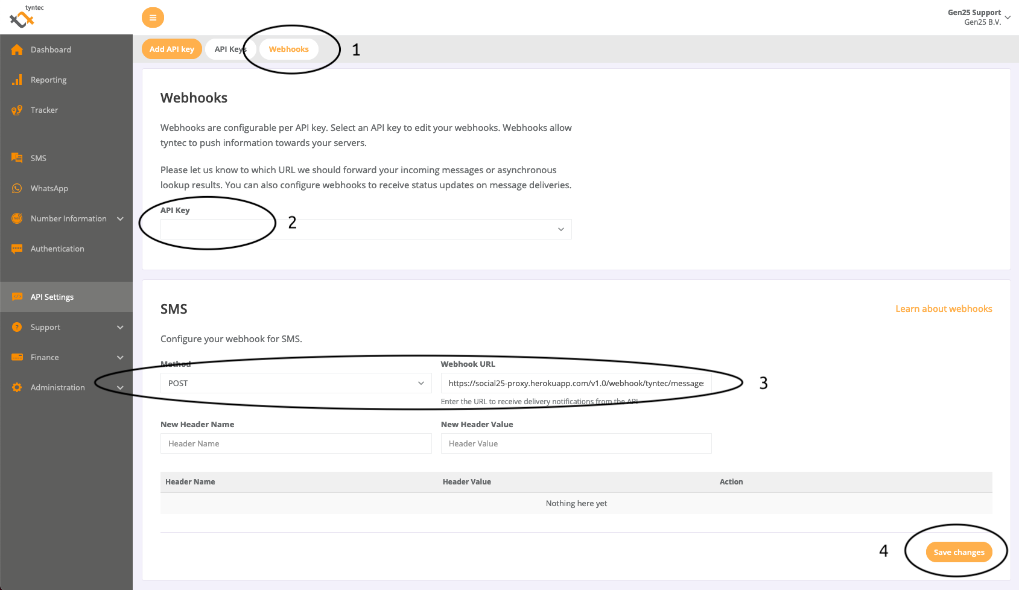Image resolution: width=1019 pixels, height=590 pixels.
Task: Click the SMS chat bubble icon
Action: (17, 158)
